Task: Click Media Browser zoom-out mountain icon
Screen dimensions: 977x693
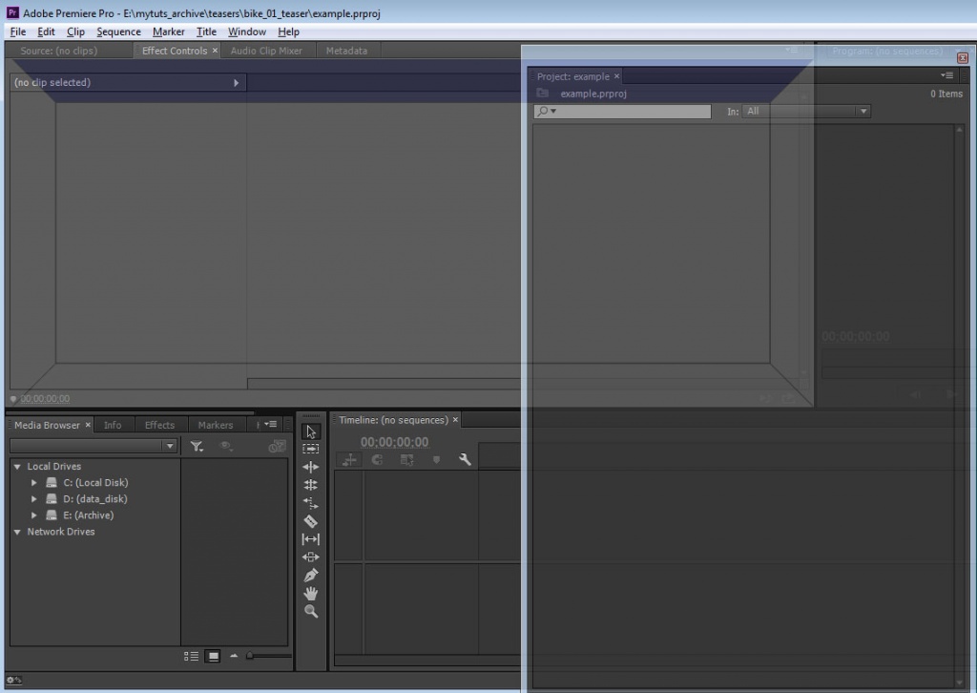Action: pos(234,656)
